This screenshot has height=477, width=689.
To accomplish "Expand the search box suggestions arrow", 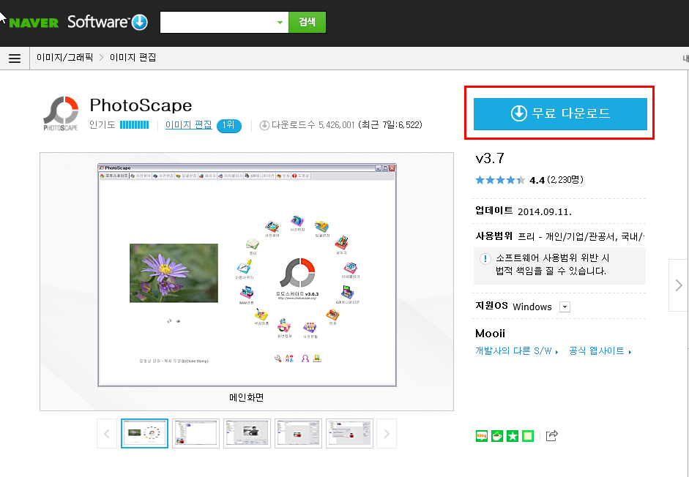I will coord(280,23).
